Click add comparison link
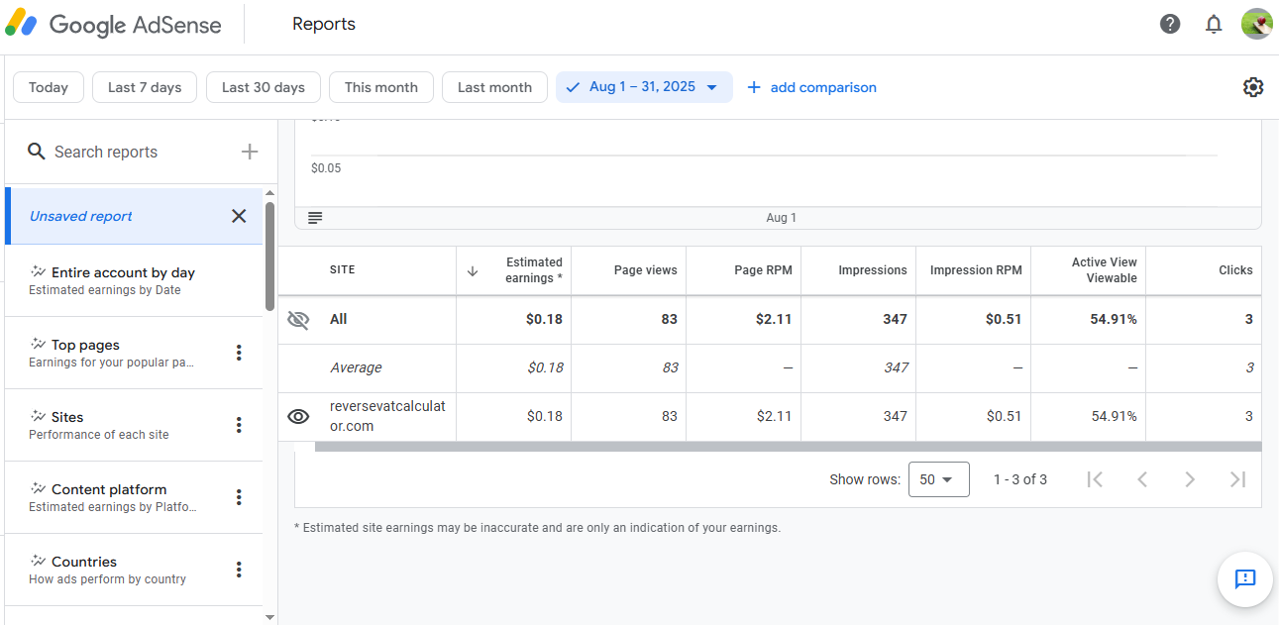 (811, 87)
